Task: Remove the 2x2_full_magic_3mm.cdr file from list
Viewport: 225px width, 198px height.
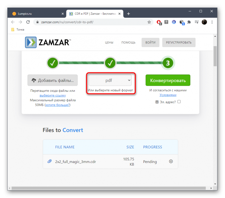Action: (x=171, y=161)
